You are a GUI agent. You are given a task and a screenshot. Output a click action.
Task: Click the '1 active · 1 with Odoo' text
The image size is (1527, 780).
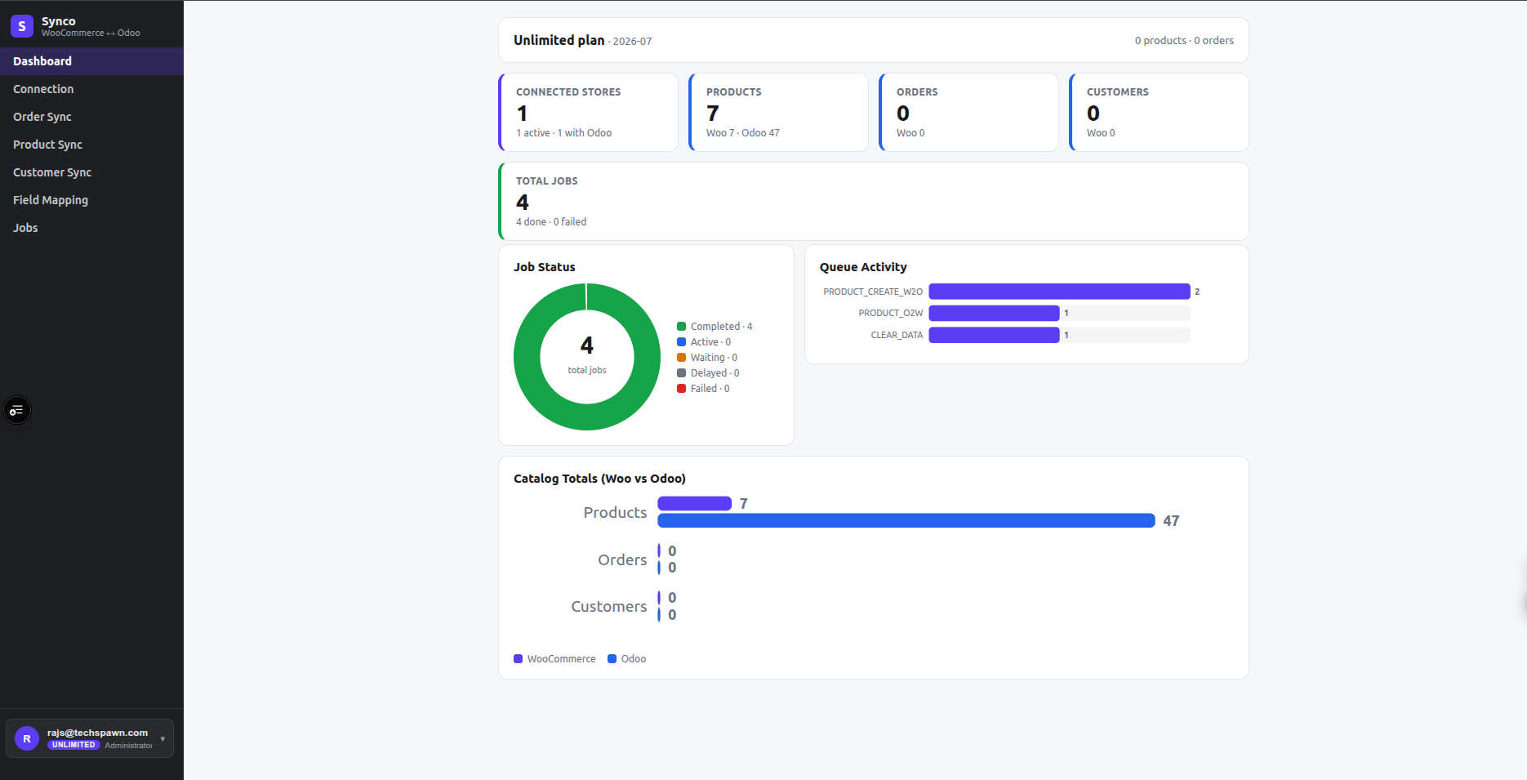(564, 133)
